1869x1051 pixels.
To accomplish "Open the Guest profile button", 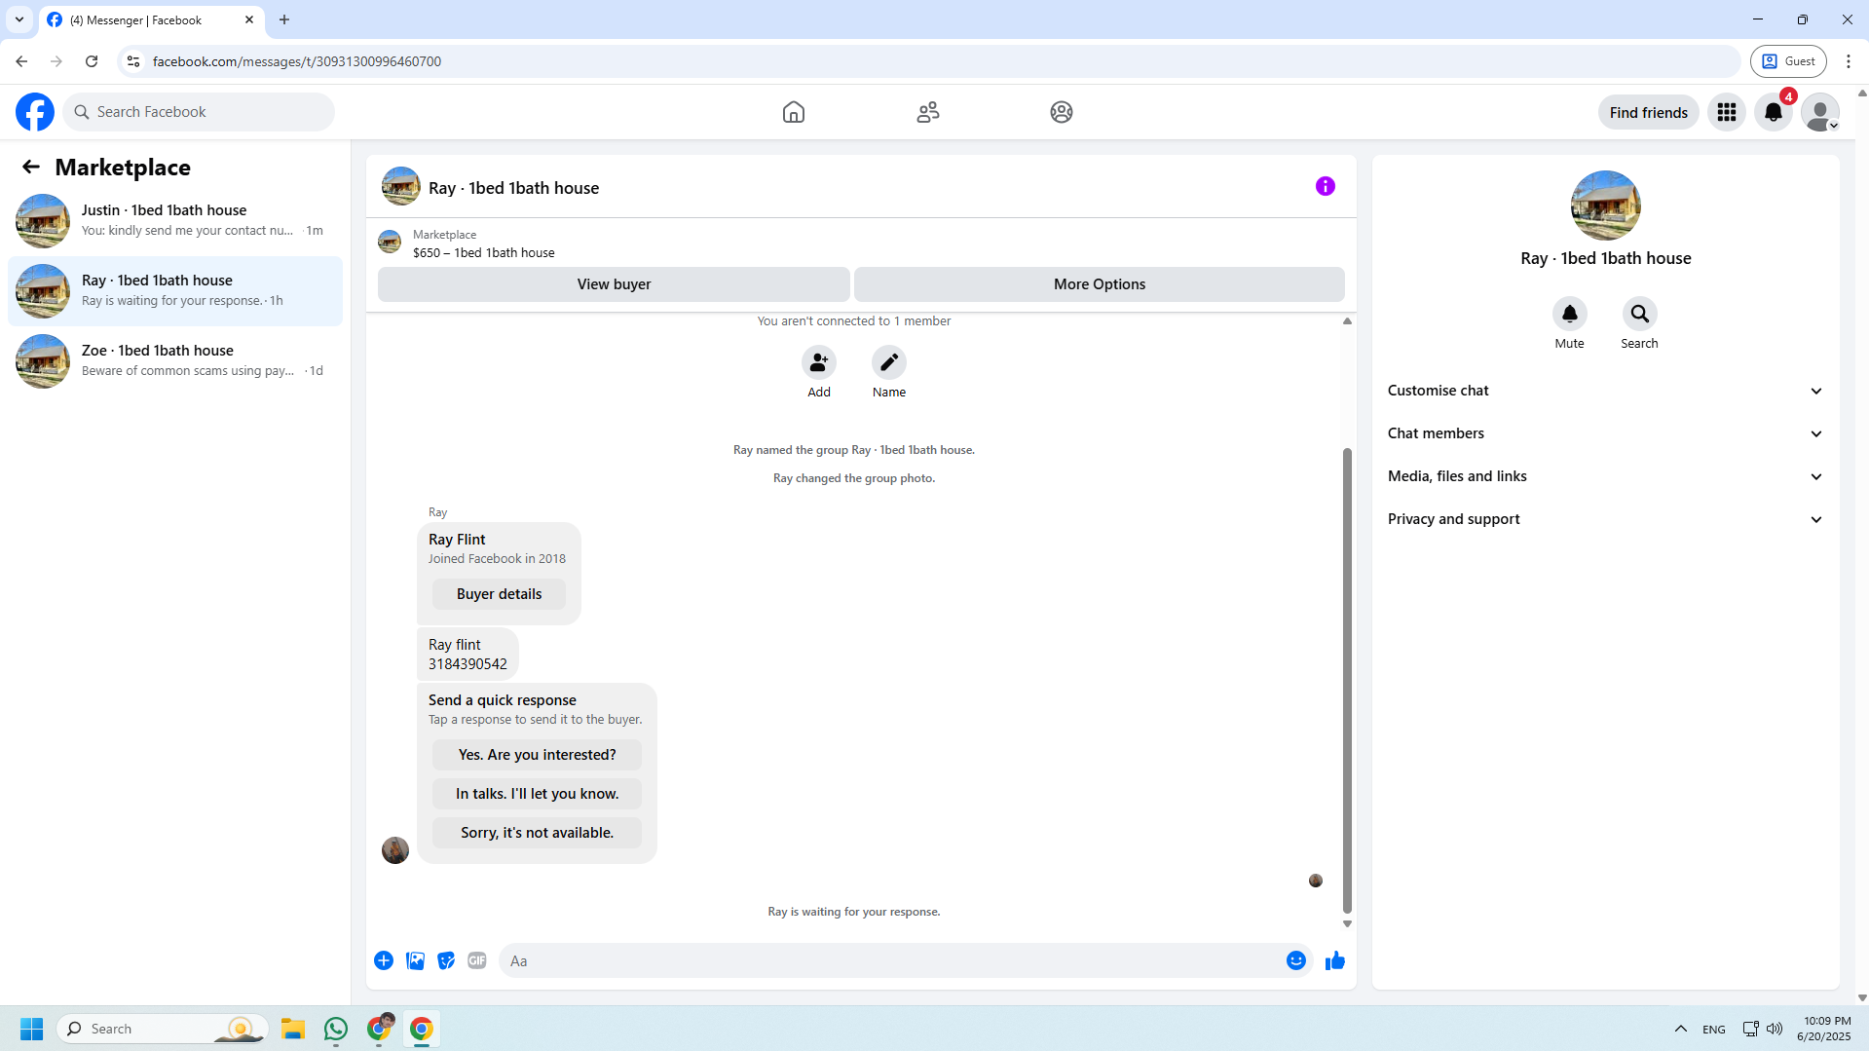I will pyautogui.click(x=1788, y=61).
